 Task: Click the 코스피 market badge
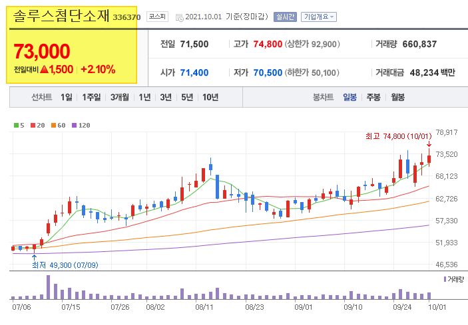pos(157,17)
